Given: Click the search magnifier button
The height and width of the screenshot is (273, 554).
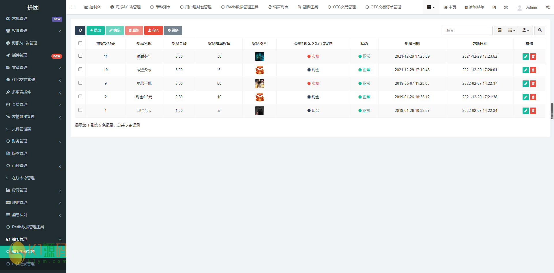Looking at the screenshot, I should click(540, 30).
